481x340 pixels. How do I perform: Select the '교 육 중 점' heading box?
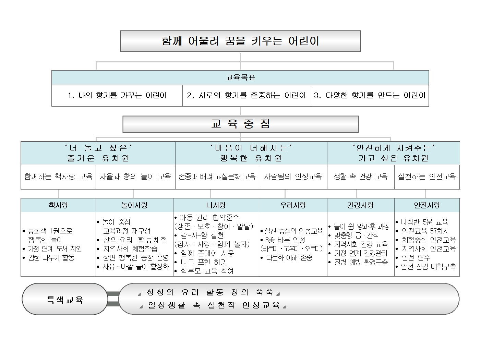[240, 124]
